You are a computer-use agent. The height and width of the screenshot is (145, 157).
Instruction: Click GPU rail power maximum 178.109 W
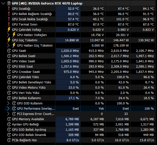(x=121, y=45)
